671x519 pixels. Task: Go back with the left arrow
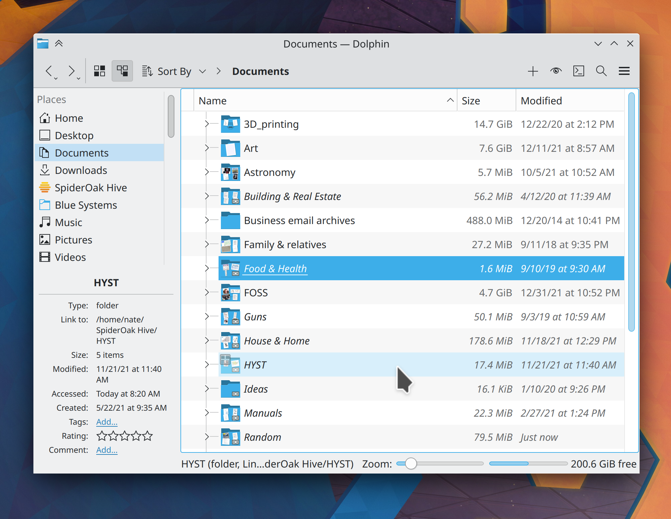49,71
